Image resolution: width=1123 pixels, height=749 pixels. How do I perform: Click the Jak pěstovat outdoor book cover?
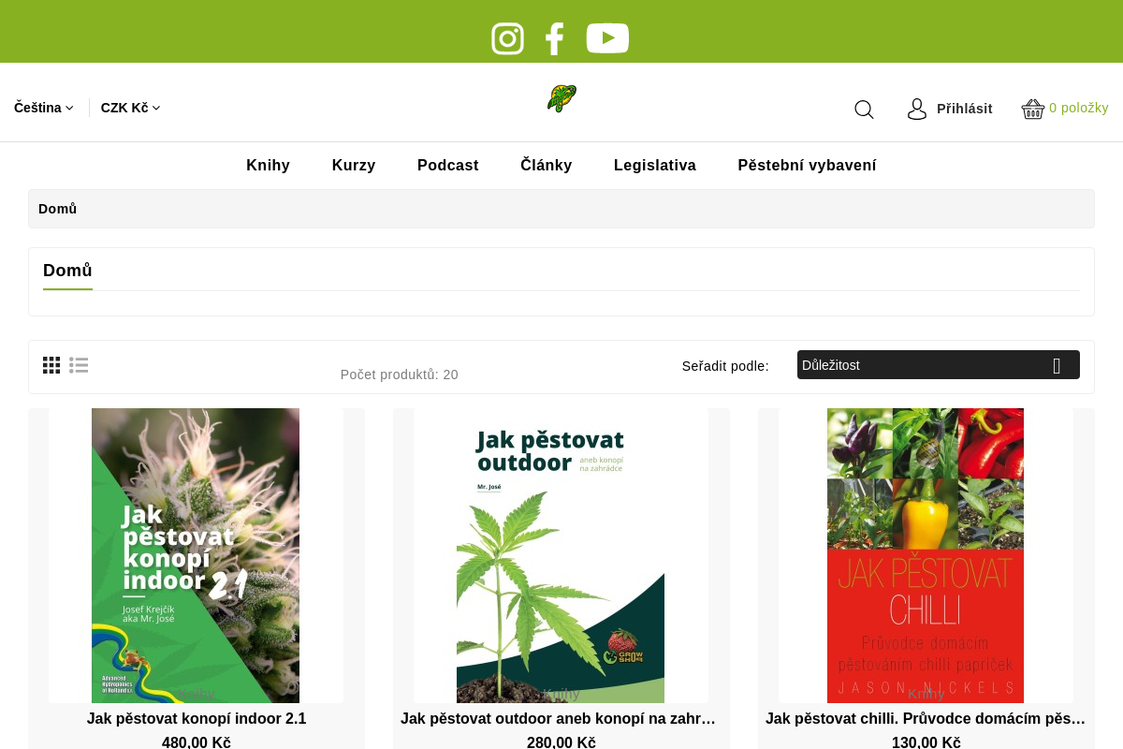[x=561, y=555]
